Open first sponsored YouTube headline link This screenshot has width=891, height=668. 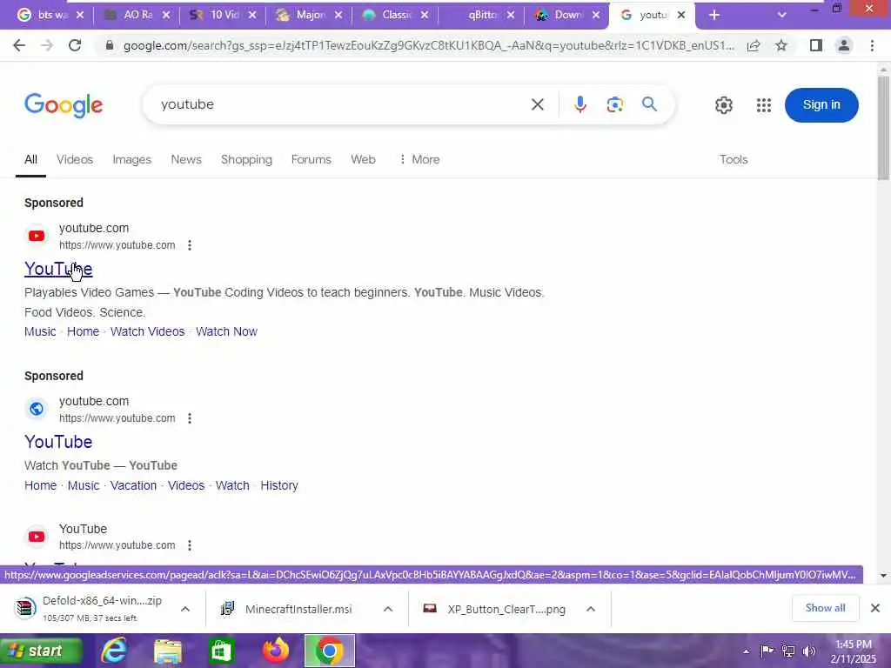(58, 269)
